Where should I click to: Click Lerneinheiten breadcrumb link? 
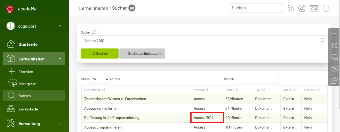(x=94, y=8)
